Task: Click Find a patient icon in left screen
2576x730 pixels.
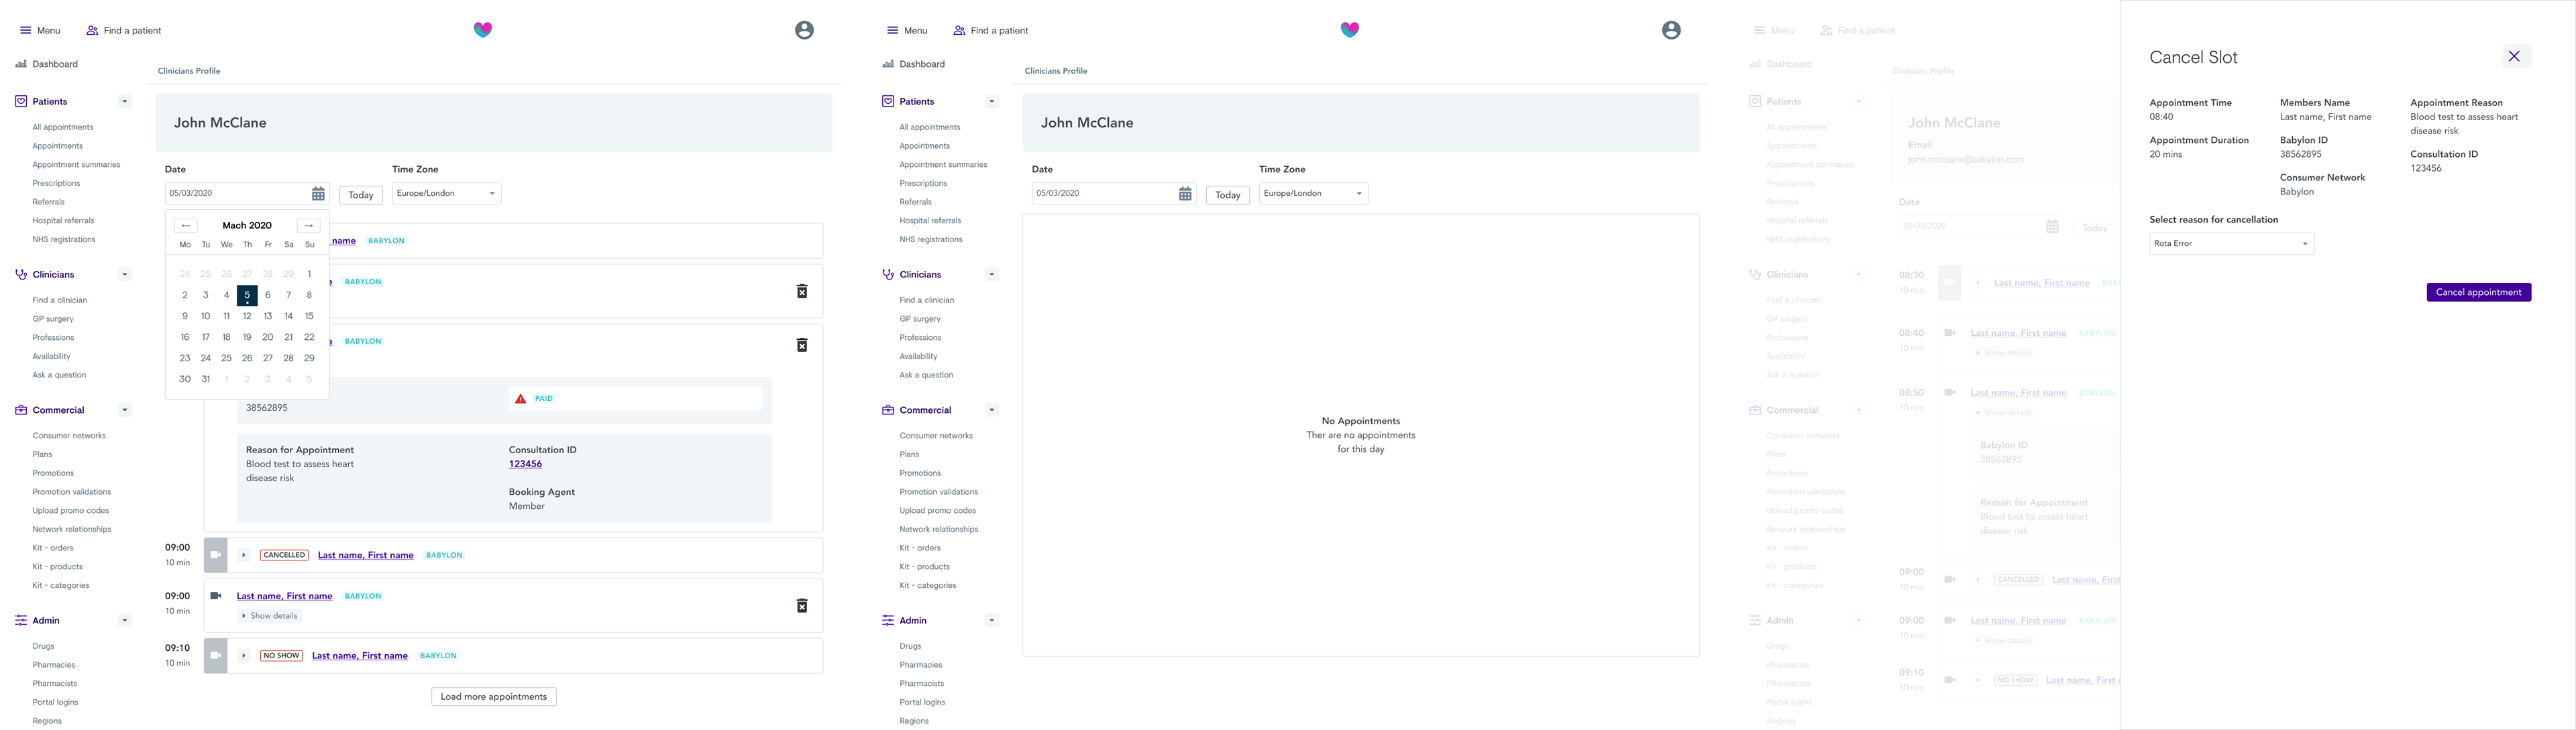Action: coord(92,30)
